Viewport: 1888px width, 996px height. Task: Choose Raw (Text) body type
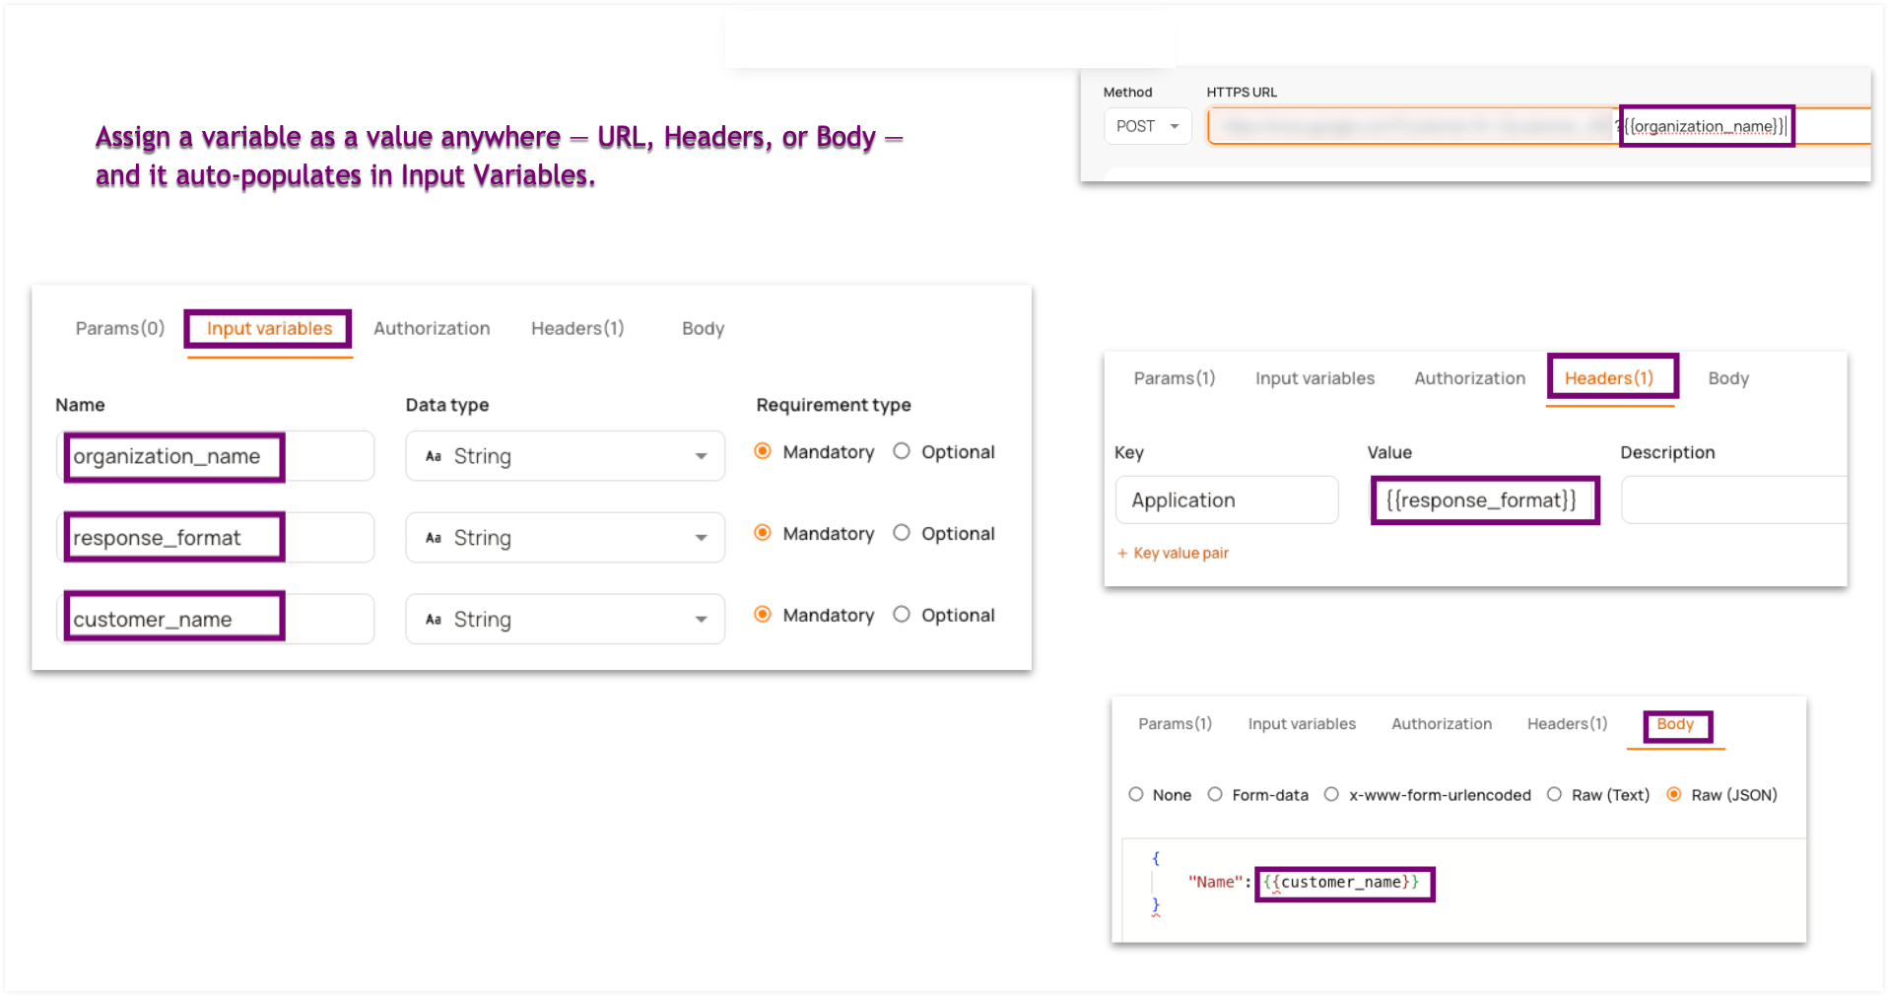click(1554, 794)
